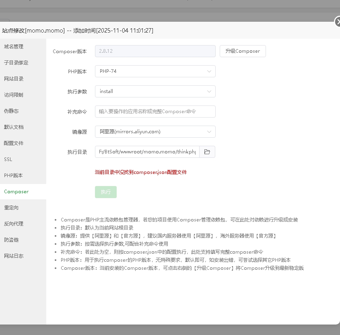The height and width of the screenshot is (335, 340).
Task: Click the 升级Composer button
Action: point(242,51)
